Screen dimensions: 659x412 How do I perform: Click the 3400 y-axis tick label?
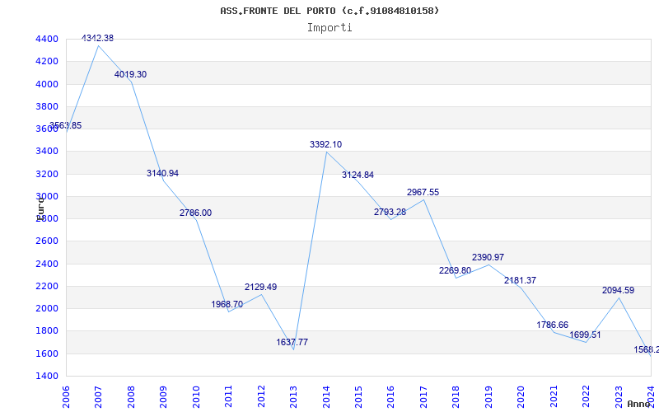point(47,152)
